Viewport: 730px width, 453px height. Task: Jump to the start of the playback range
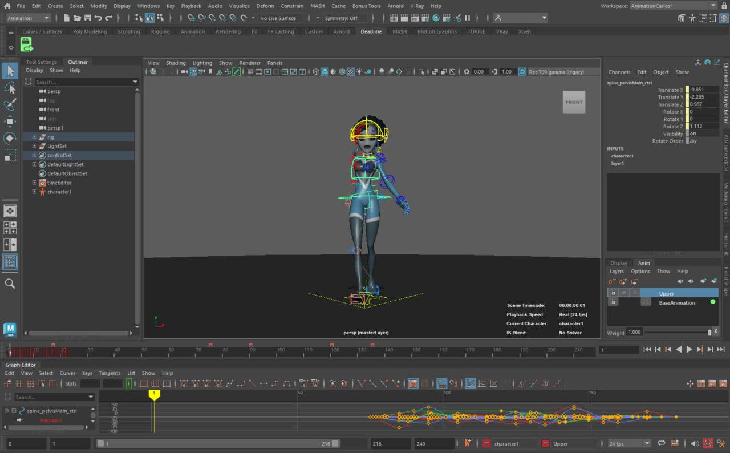pyautogui.click(x=647, y=350)
